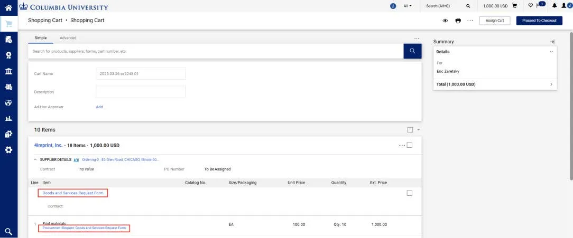This screenshot has width=573, height=238.
Task: Open the site administration building-gear icon
Action: tap(8, 134)
